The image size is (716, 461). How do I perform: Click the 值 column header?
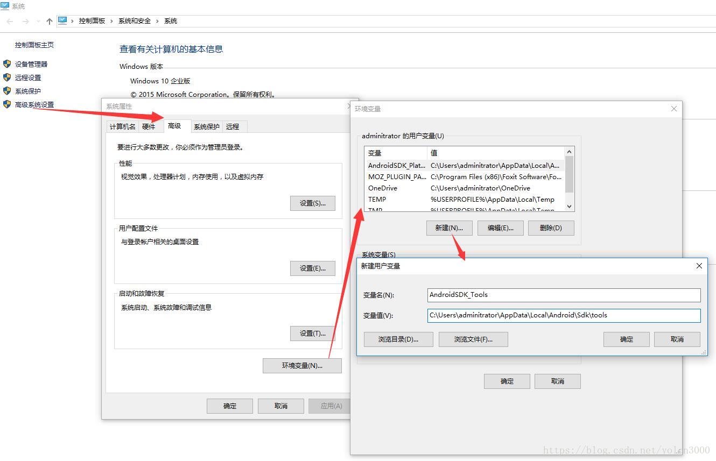(x=496, y=153)
